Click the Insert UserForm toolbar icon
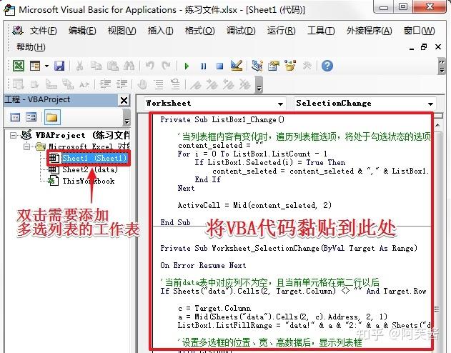Screen dimensions: 451x353 point(35,66)
